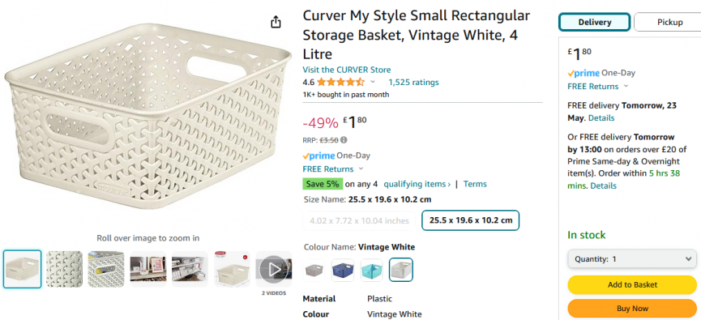
Task: Choose the 4.02 x 7.72 x 10.04 inches size option
Action: [359, 221]
